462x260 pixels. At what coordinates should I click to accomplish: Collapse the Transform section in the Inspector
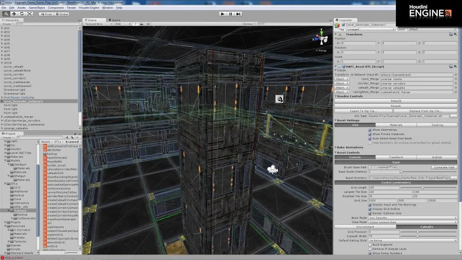click(336, 34)
